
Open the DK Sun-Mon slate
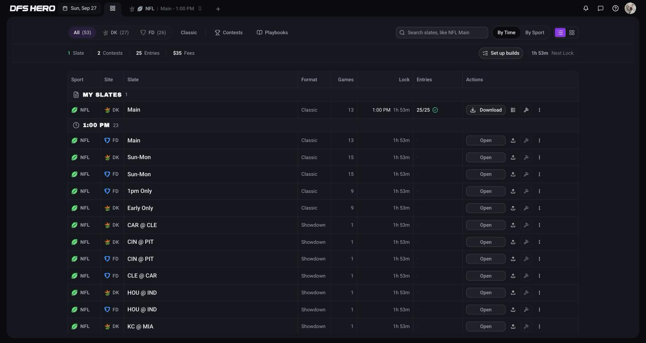(x=486, y=157)
